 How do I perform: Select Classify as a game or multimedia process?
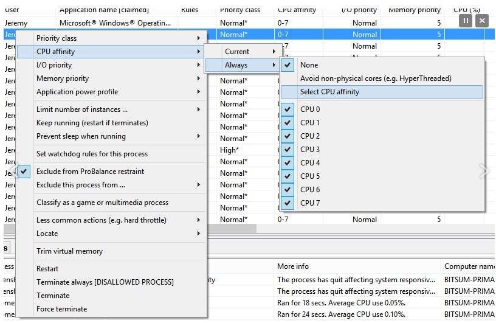click(x=111, y=203)
